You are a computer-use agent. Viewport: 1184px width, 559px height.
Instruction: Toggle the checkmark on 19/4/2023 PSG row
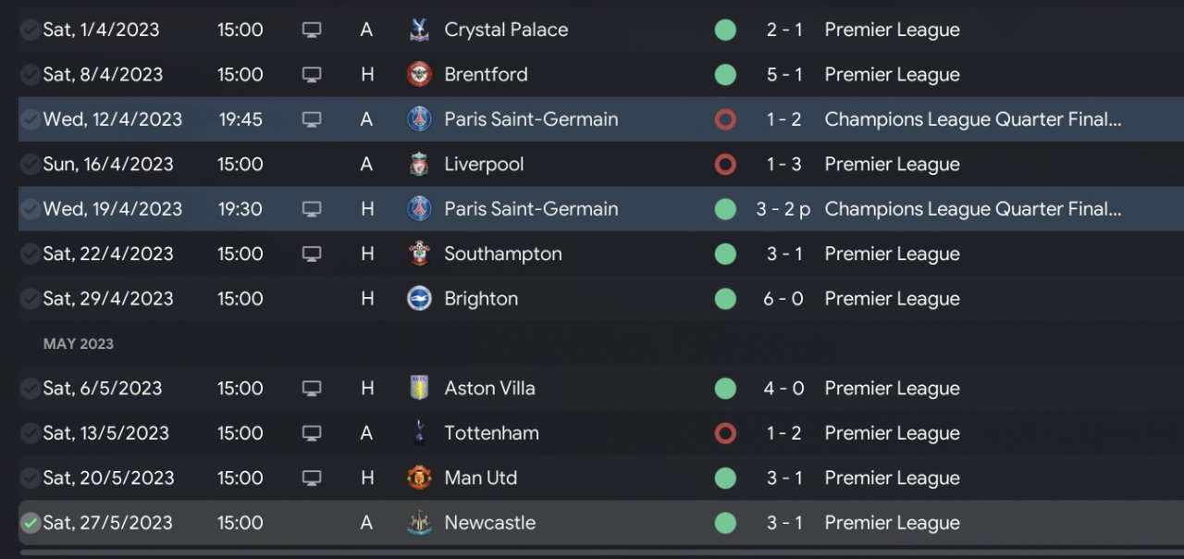point(31,209)
